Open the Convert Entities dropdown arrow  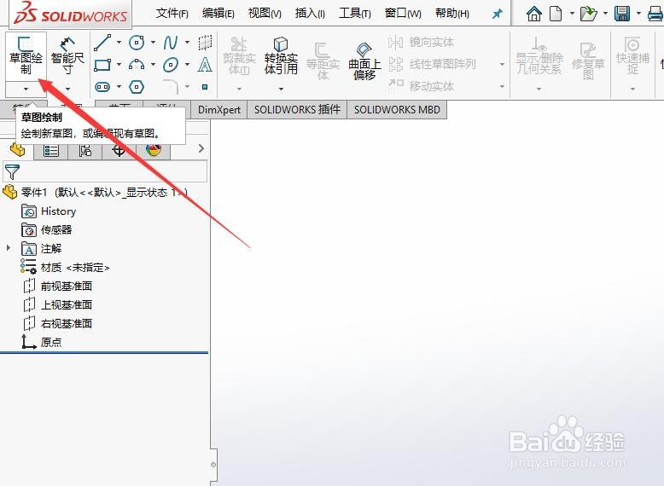tap(281, 89)
